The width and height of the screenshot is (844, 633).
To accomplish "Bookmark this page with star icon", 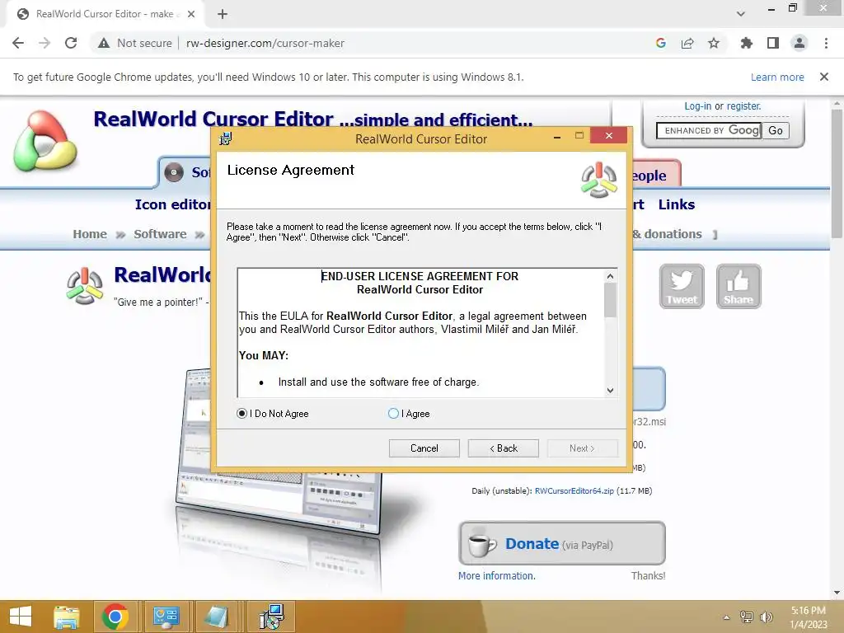I will click(714, 43).
